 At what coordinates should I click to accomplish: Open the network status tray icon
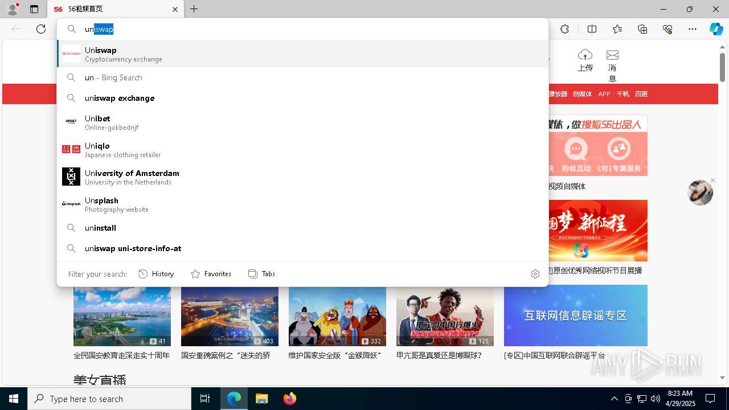point(642,399)
